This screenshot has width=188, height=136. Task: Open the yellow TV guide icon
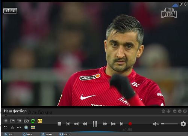[40, 121]
